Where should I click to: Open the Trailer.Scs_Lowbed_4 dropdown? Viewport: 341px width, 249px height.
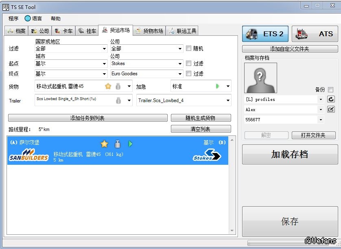click(x=227, y=100)
